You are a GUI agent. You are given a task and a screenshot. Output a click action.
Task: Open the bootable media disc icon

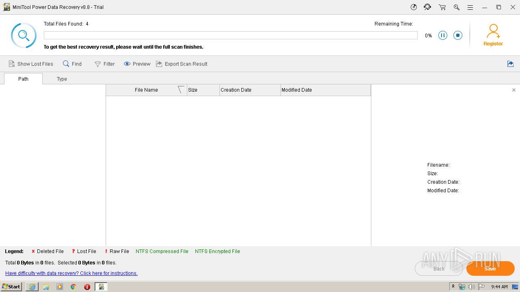click(x=414, y=7)
